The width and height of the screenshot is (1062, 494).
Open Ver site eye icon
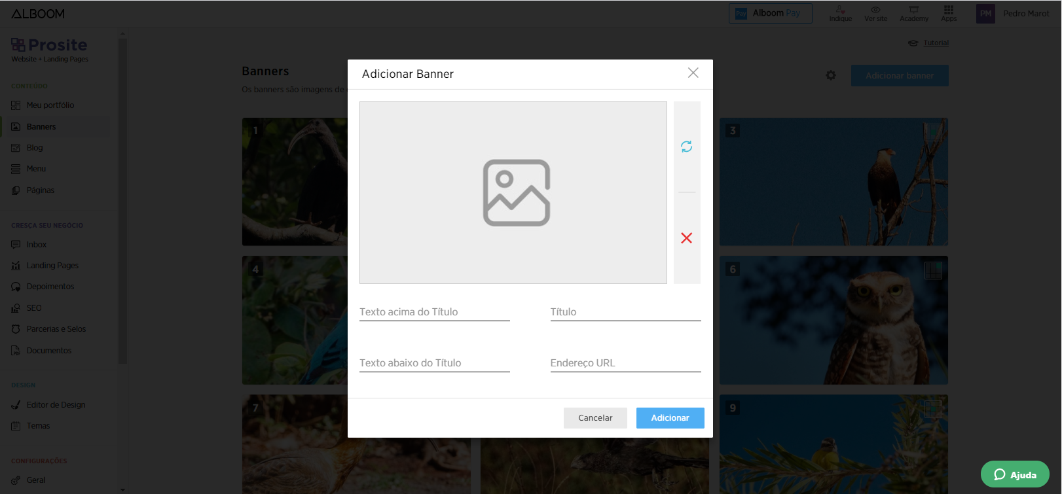tap(875, 13)
